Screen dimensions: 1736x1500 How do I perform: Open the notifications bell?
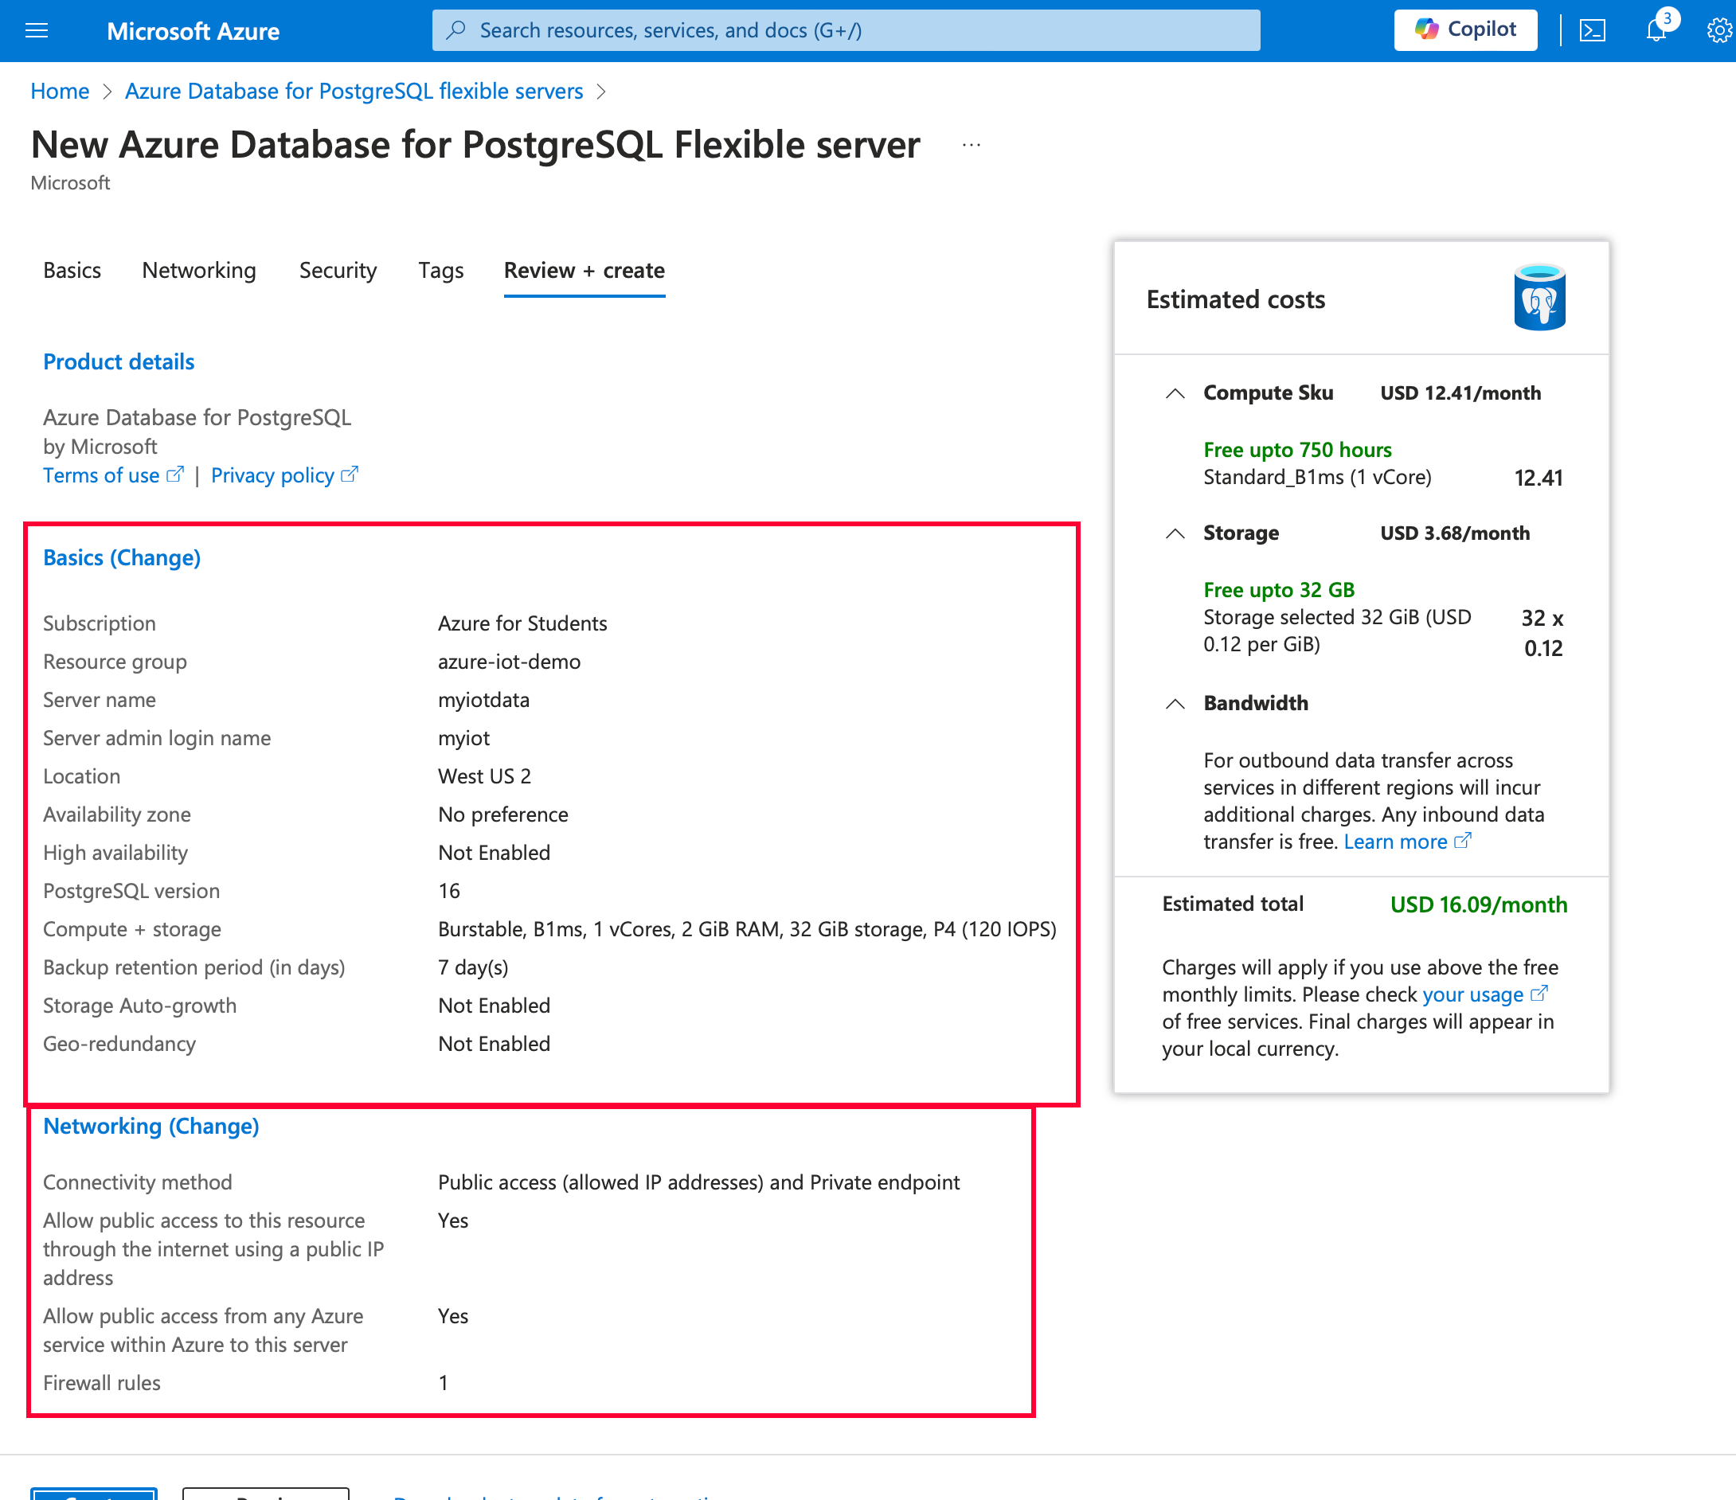coord(1656,31)
